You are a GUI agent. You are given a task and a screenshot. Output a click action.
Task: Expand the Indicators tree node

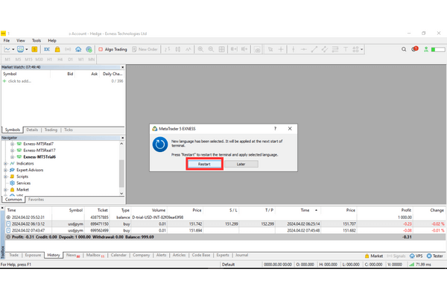(5, 163)
